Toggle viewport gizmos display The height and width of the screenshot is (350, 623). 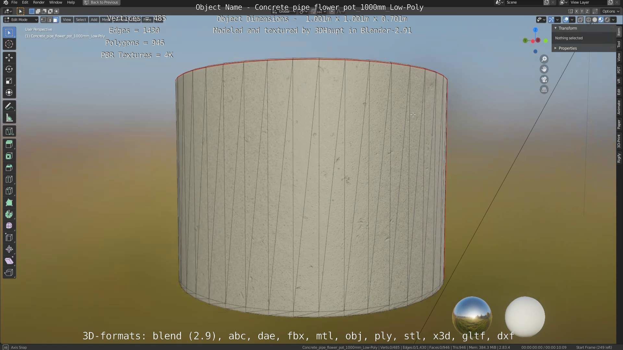pos(551,20)
